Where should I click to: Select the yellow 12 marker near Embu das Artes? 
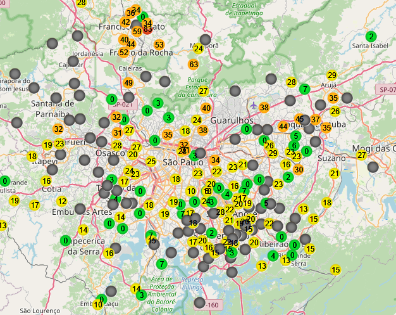point(62,201)
